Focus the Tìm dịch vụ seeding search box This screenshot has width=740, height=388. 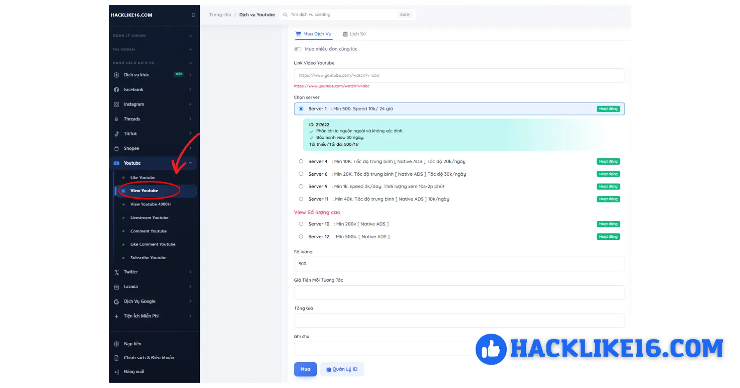point(348,15)
